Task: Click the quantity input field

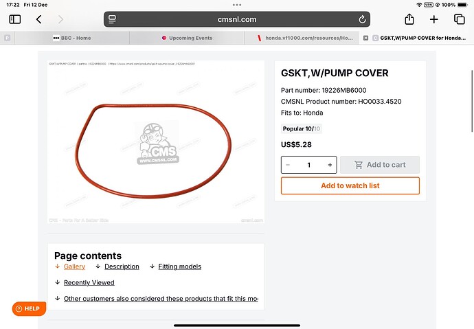Action: [x=308, y=165]
